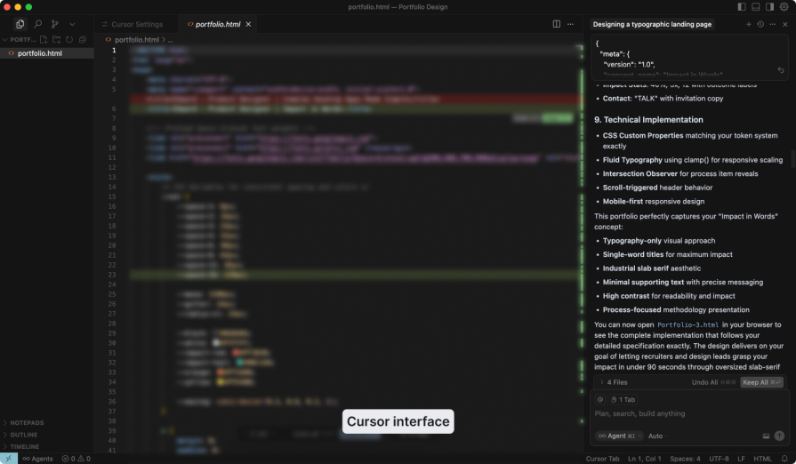Click portfolio.html in the breadcrumb path
The width and height of the screenshot is (796, 464).
(x=137, y=39)
